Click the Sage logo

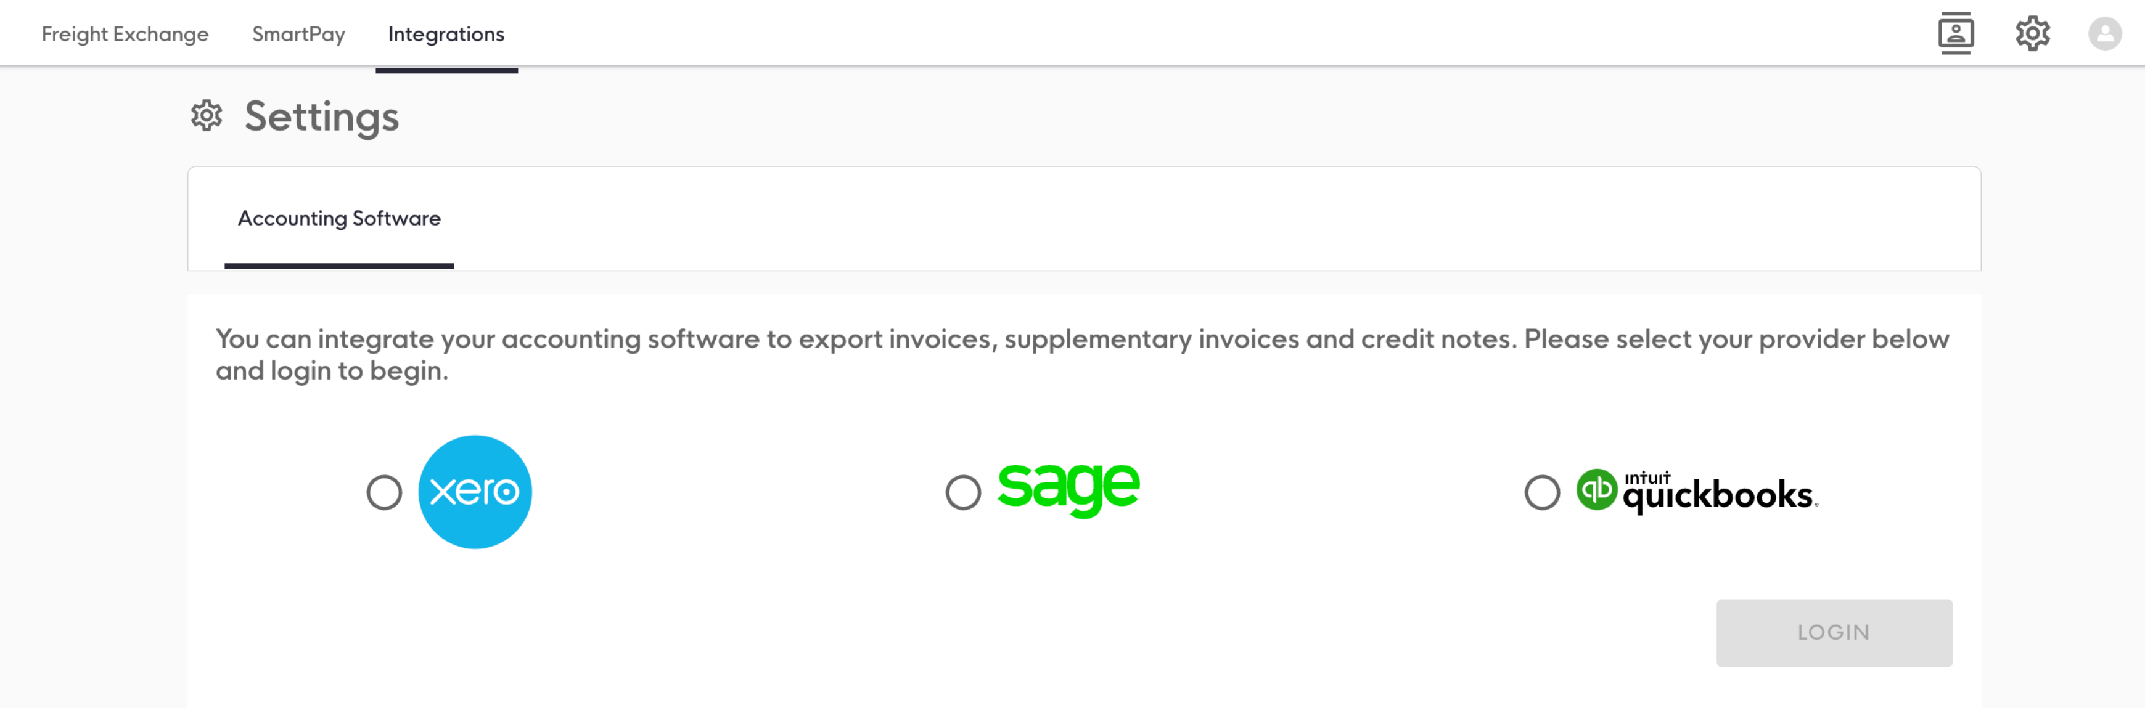coord(1068,489)
